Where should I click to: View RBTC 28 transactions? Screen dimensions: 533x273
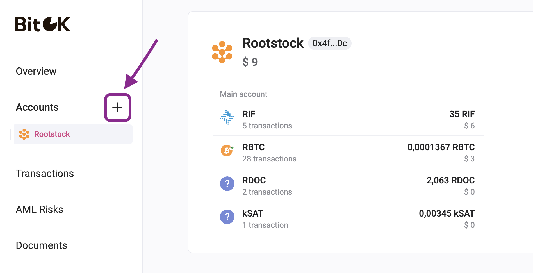(x=269, y=159)
